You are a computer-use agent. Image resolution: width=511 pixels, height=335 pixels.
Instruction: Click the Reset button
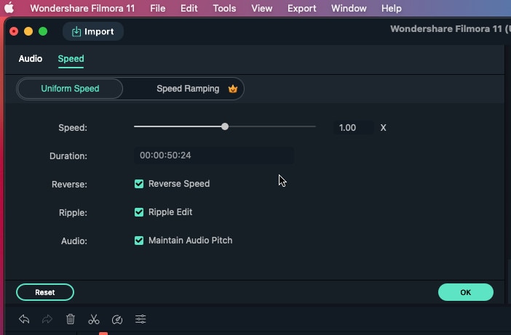pos(45,292)
